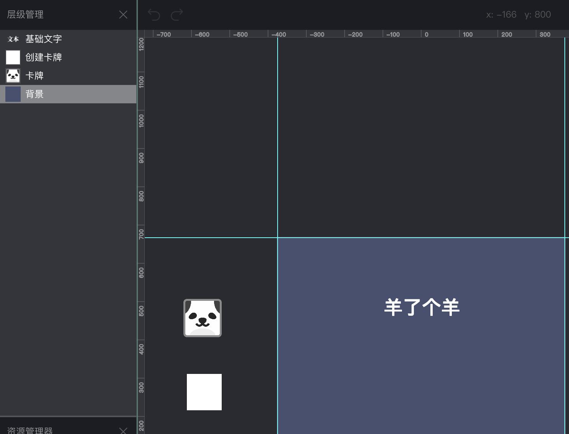Select the 背景 layer row
The width and height of the screenshot is (569, 434).
point(68,94)
